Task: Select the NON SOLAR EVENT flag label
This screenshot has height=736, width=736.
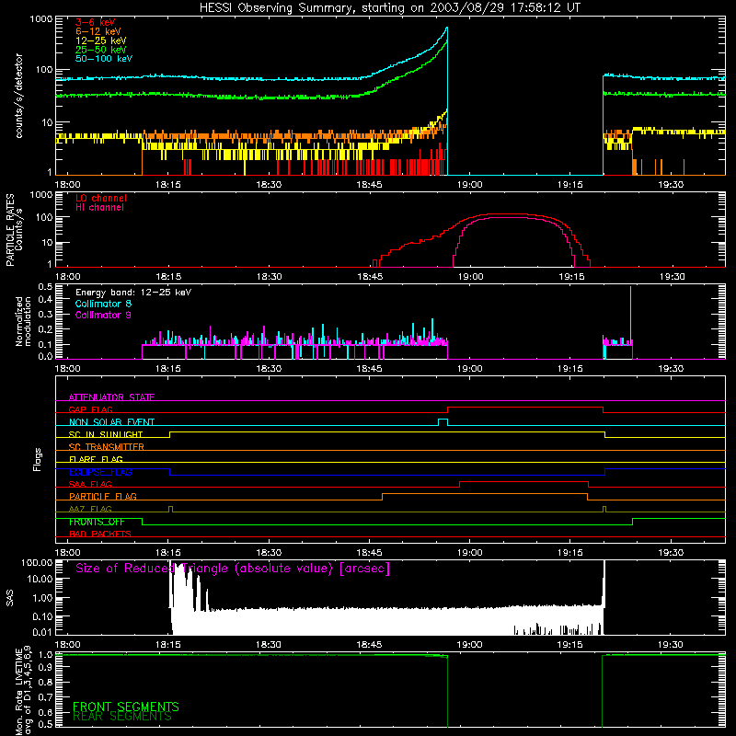Action: [111, 422]
